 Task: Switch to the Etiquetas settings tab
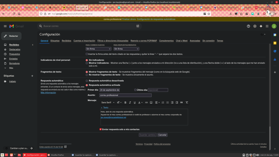click(55, 41)
